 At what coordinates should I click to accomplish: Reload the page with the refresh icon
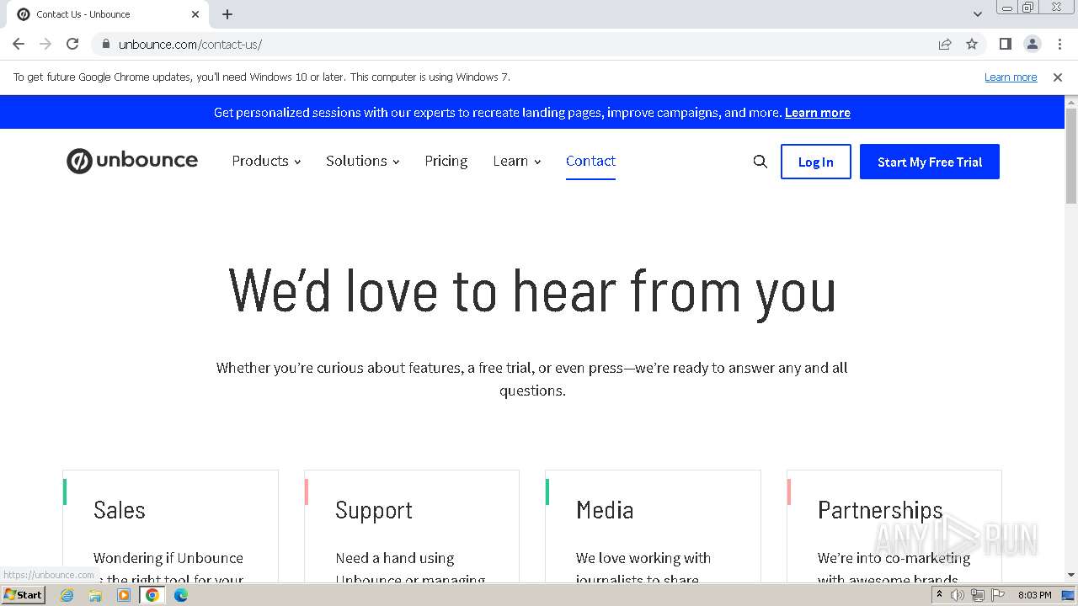(x=72, y=44)
